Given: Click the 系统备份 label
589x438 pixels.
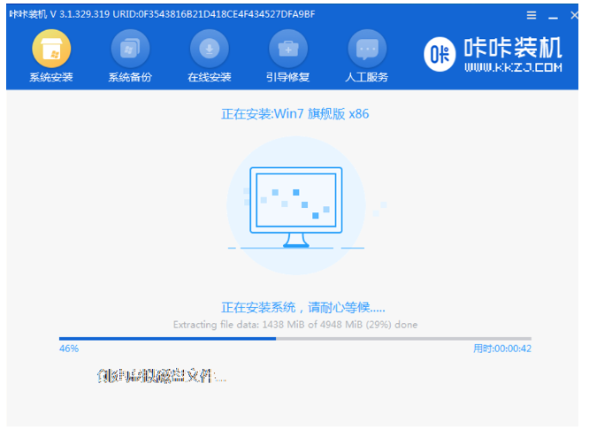Looking at the screenshot, I should [130, 77].
